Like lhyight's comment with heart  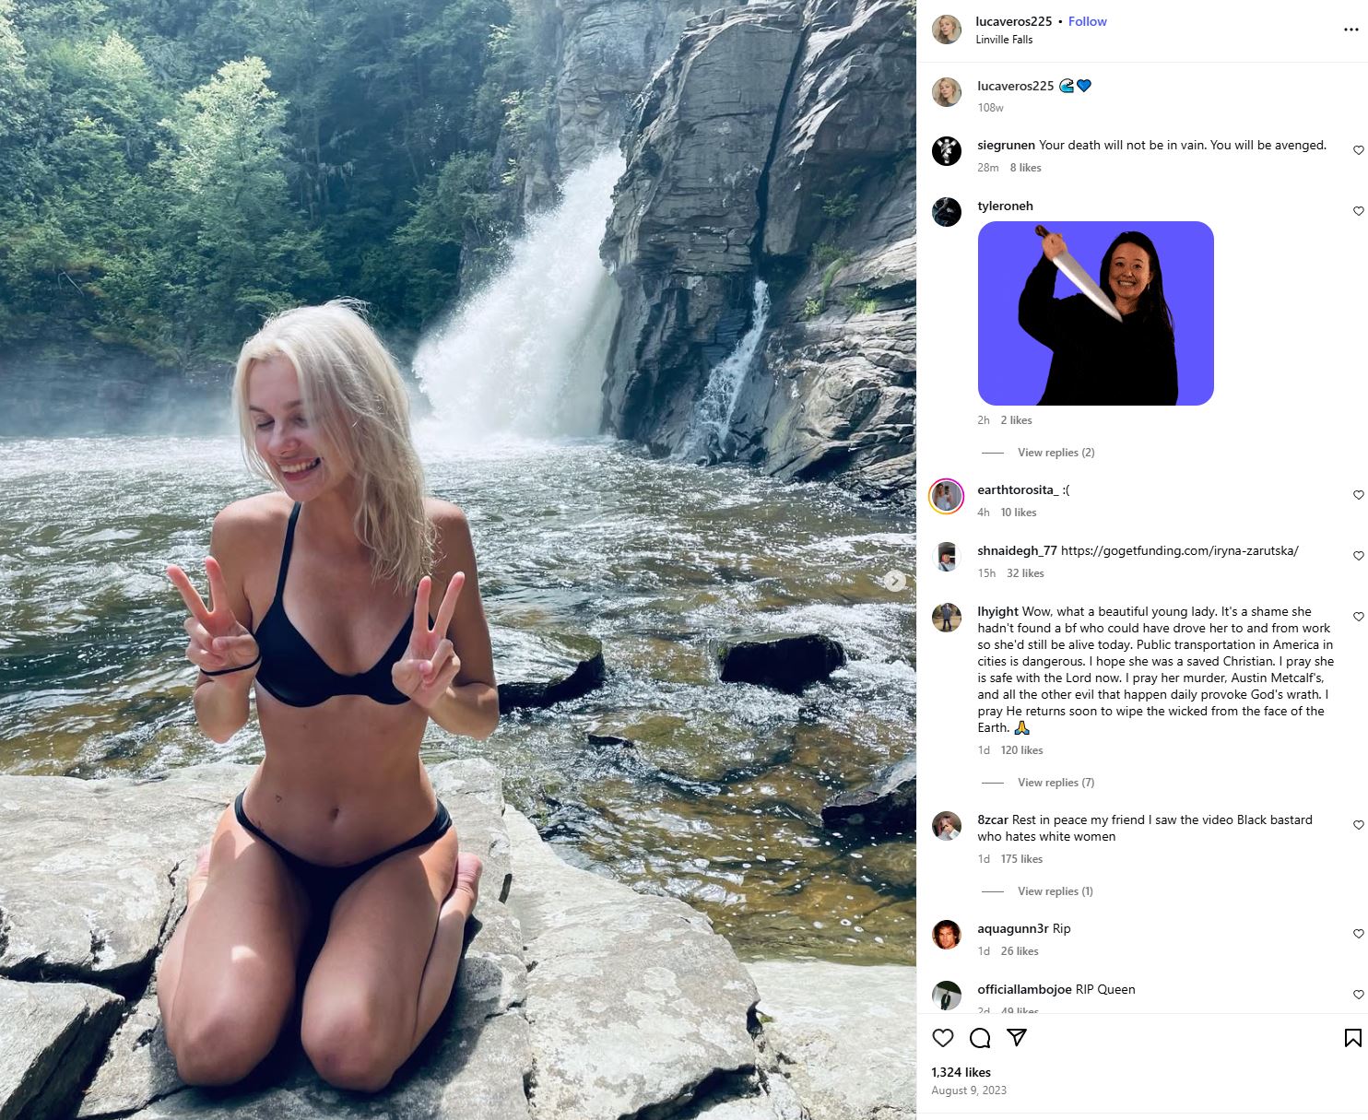(1358, 617)
